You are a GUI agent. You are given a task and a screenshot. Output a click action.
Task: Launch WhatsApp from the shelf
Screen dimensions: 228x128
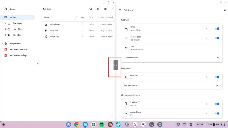(93, 124)
